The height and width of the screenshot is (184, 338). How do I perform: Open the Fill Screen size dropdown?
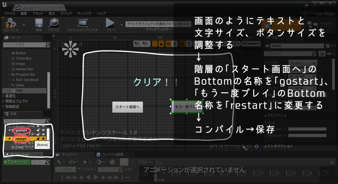(251, 44)
